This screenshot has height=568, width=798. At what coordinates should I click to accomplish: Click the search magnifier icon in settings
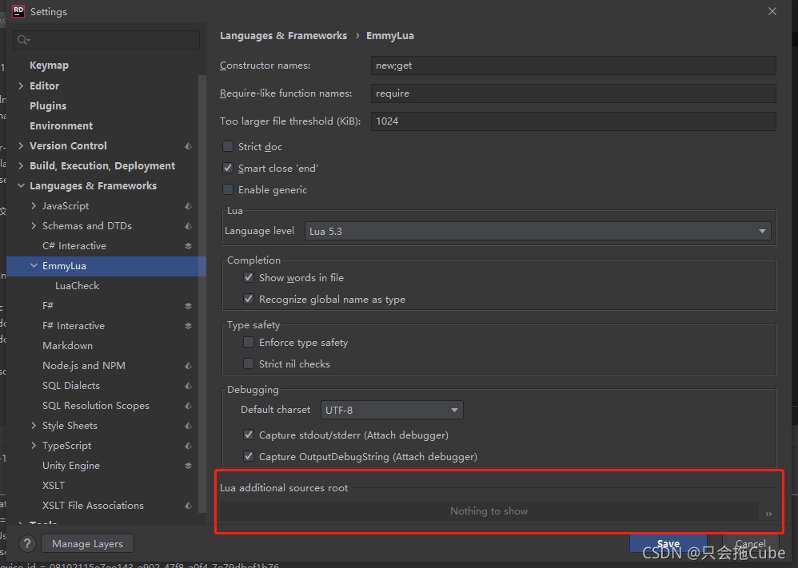[x=23, y=40]
